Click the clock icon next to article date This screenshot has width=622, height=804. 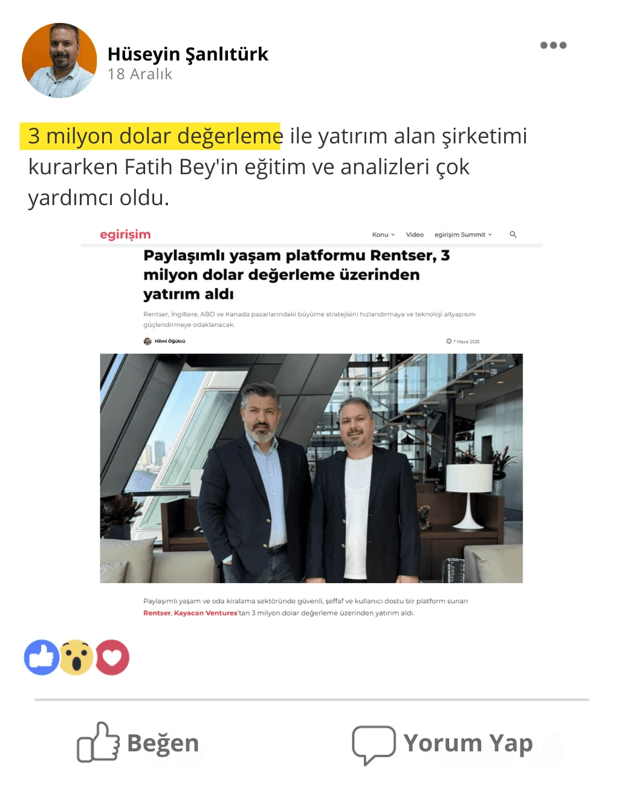pyautogui.click(x=449, y=341)
